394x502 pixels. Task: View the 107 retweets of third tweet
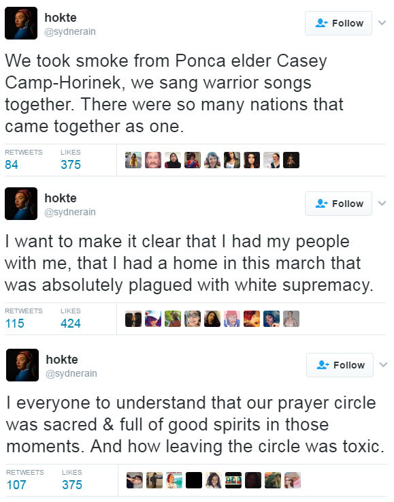(x=16, y=485)
